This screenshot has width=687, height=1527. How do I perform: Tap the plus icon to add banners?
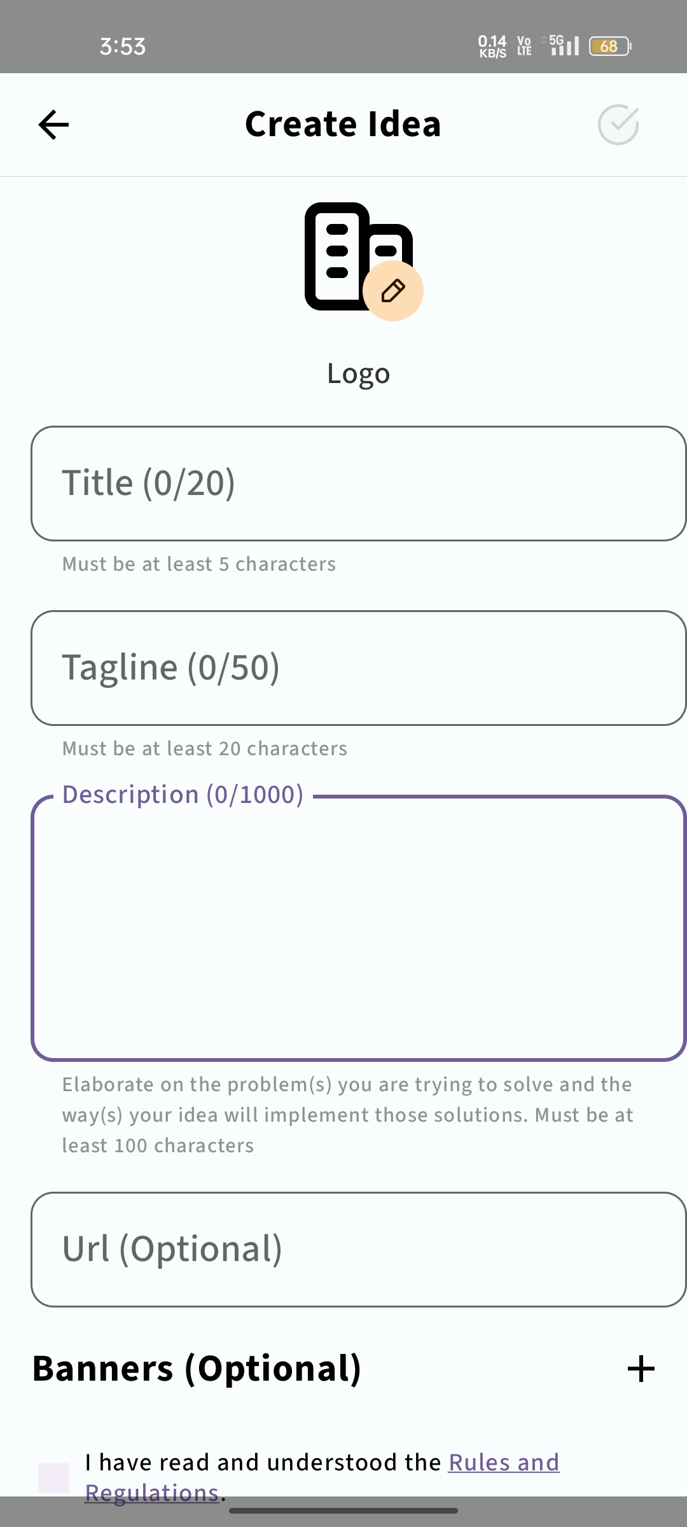641,1369
